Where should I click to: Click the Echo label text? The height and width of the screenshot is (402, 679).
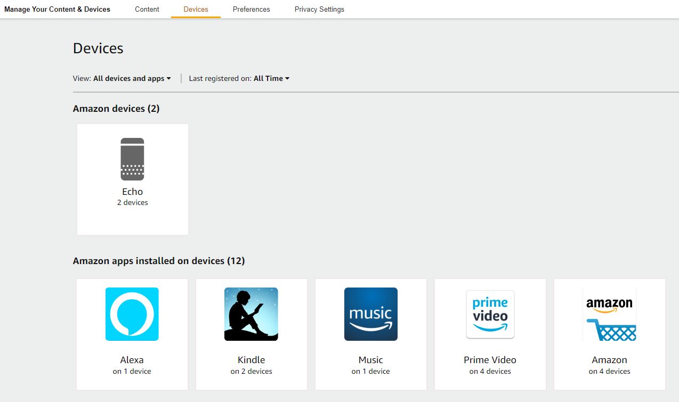pos(132,192)
